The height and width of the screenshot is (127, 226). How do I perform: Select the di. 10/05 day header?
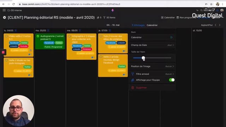(x=197, y=31)
